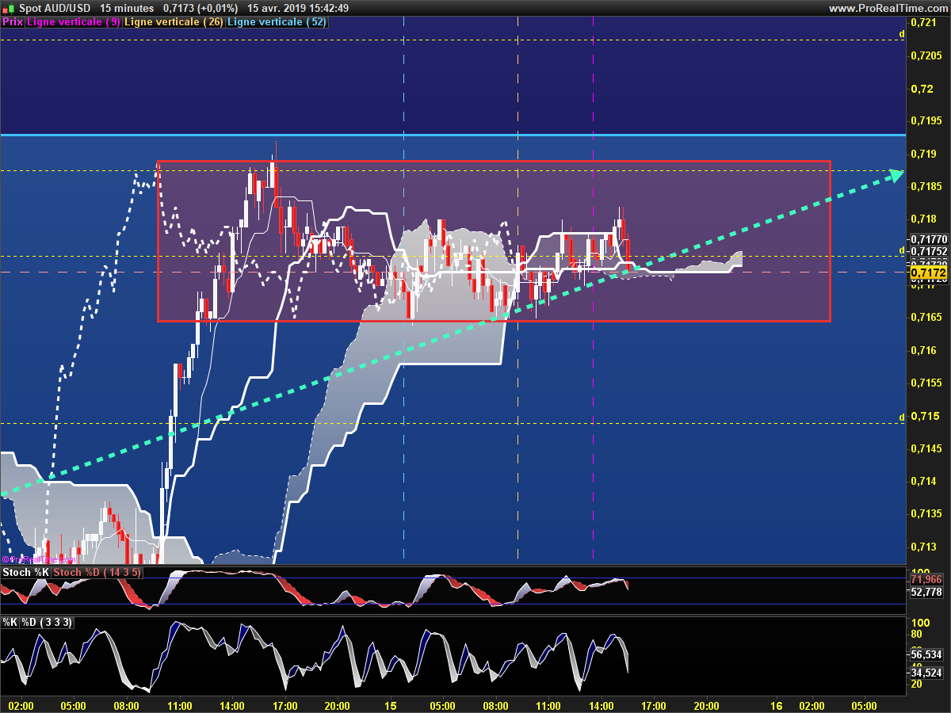Click the 0,7185 price axis label
Viewport: 951px width, 713px height.
[x=926, y=186]
